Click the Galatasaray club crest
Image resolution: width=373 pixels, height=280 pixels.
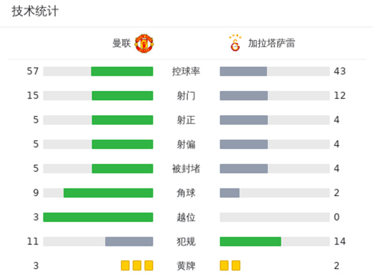pyautogui.click(x=234, y=44)
